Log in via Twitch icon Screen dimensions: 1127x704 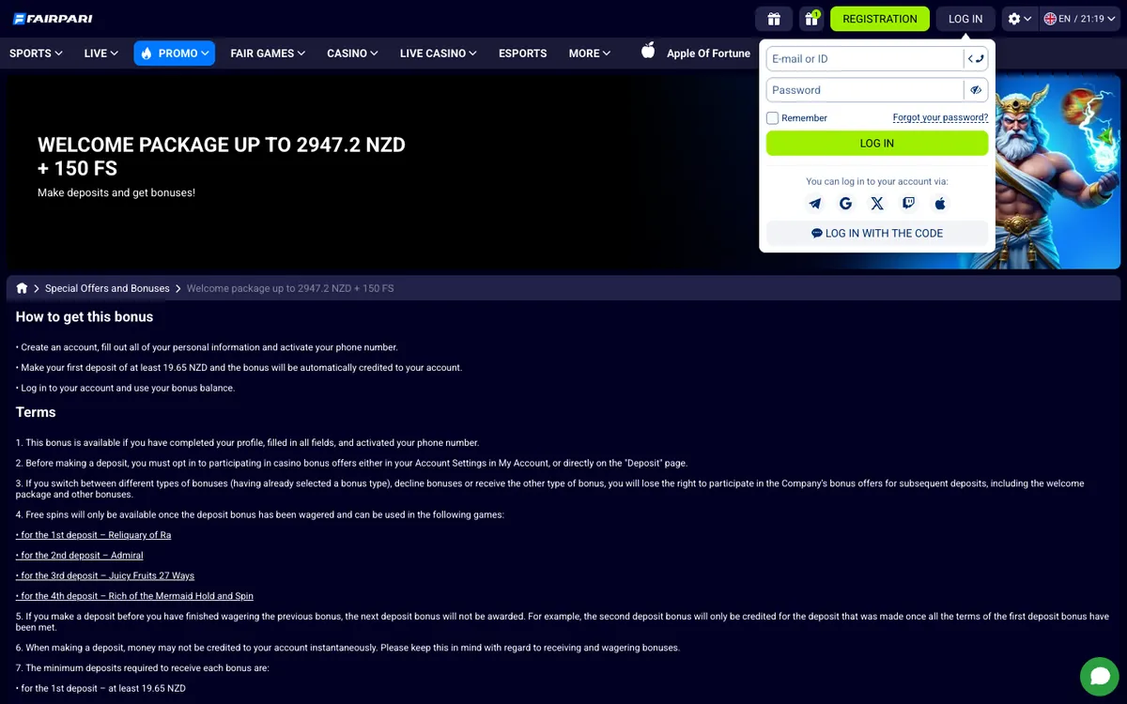coord(908,204)
